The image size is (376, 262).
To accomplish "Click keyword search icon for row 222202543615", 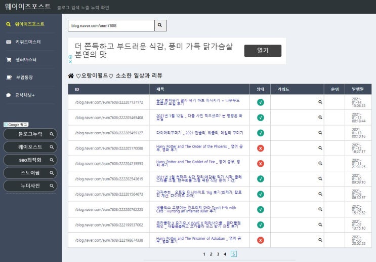I will coord(320,179).
